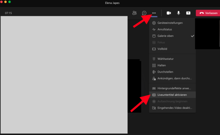This screenshot has height=135, width=220.
Task: Click the three-dot more actions button
Action: click(x=154, y=13)
